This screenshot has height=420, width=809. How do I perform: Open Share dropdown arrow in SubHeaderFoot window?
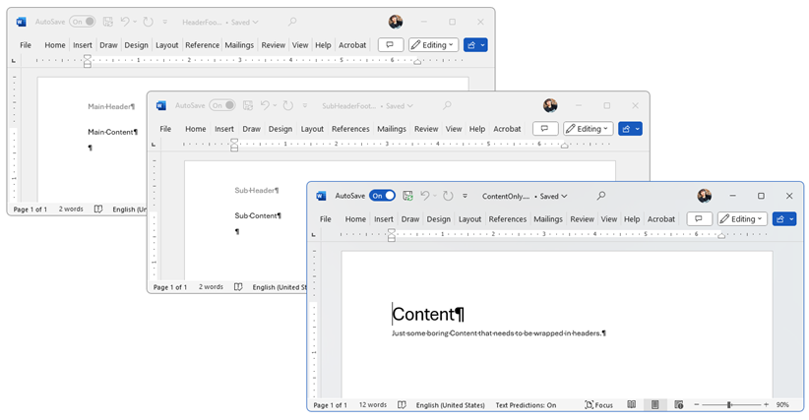pyautogui.click(x=637, y=129)
